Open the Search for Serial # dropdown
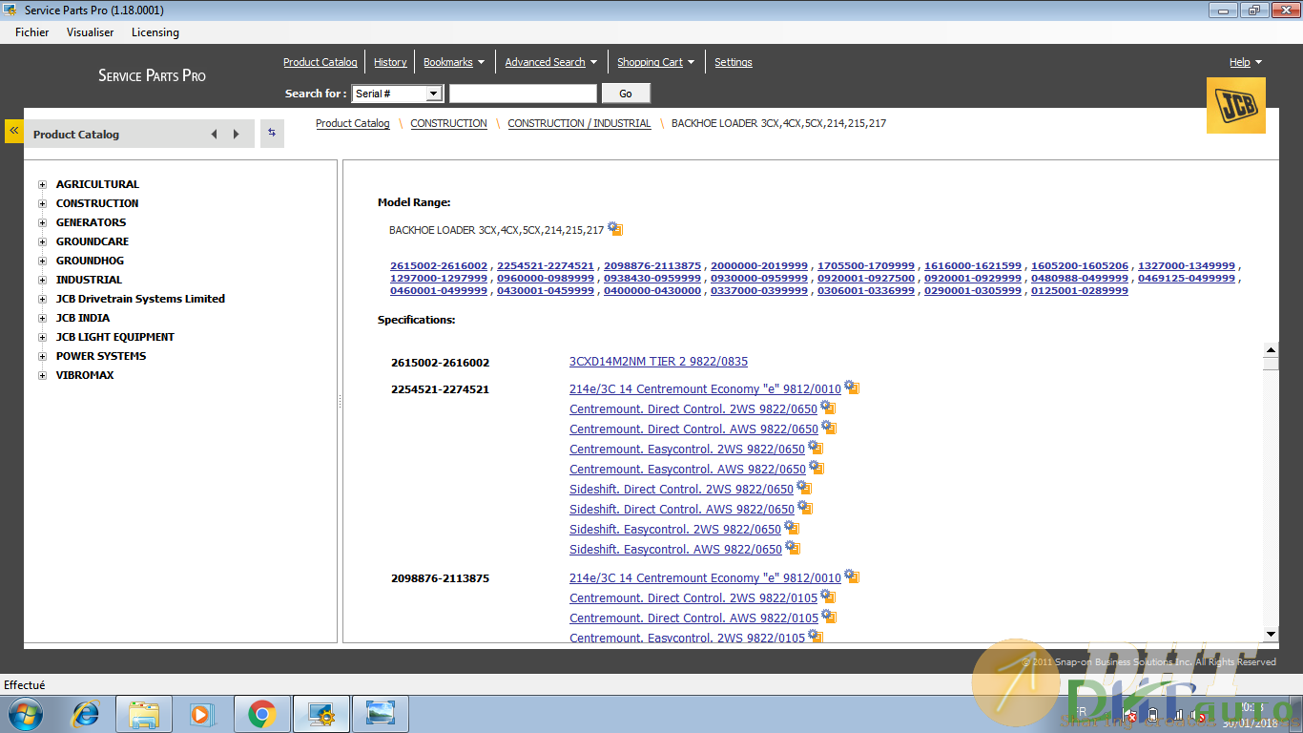 (434, 94)
